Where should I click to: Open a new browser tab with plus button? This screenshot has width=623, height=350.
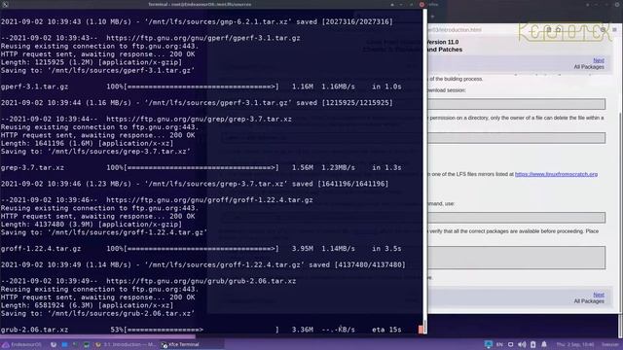[432, 17]
